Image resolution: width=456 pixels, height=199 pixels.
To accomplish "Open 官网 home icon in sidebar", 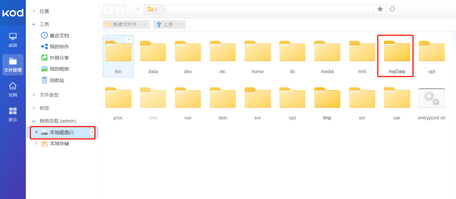I will click(x=13, y=90).
